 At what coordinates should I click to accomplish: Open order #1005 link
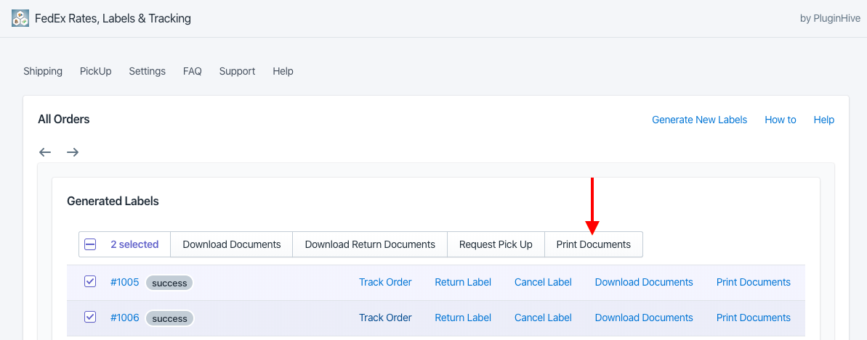pyautogui.click(x=124, y=282)
